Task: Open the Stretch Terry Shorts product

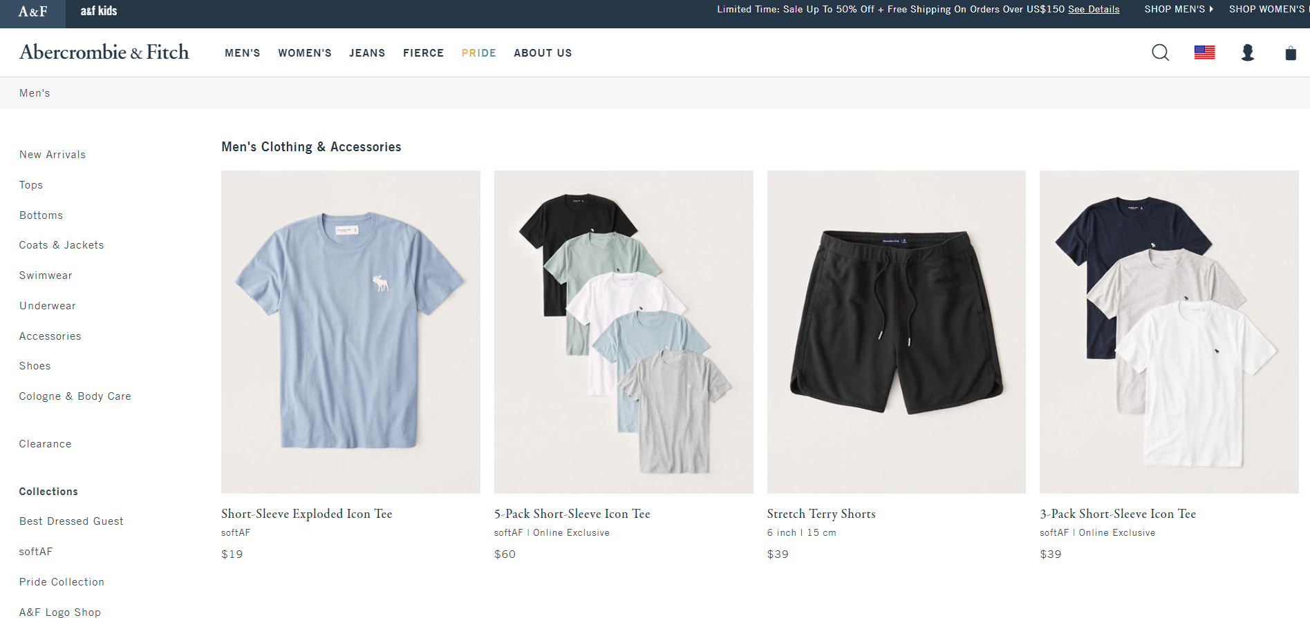Action: click(x=821, y=514)
